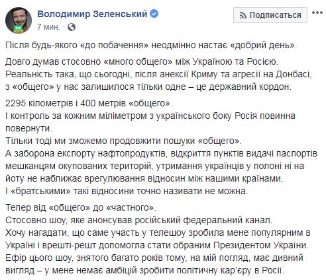Image resolution: width=326 pixels, height=280 pixels.
Task: Click the opening line about «до побачення»
Action: 151,45
